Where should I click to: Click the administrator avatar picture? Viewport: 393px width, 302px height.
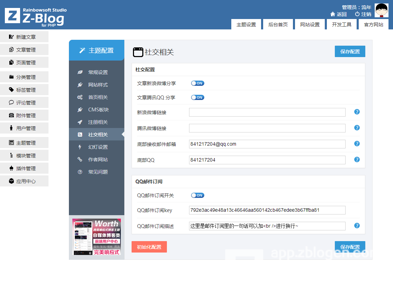[x=382, y=10]
